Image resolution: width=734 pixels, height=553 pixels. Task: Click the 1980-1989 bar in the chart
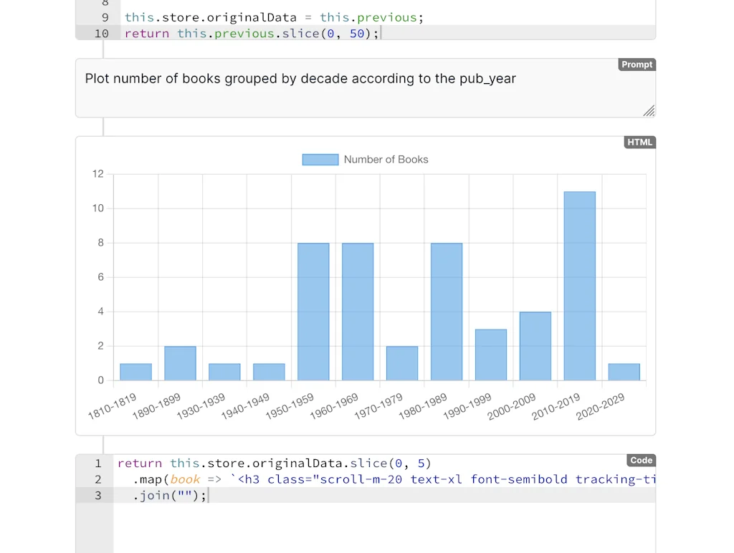447,312
